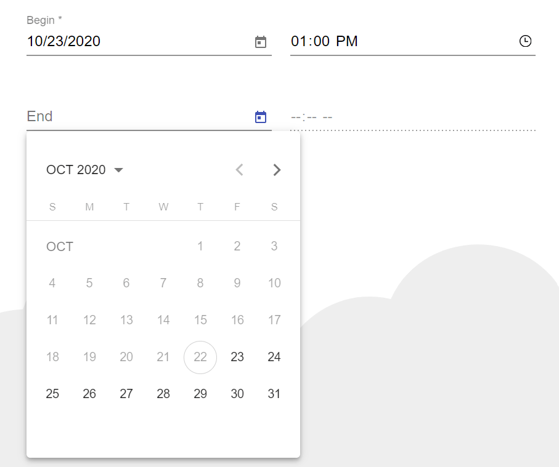Pick October 25 as end date

pyautogui.click(x=52, y=394)
